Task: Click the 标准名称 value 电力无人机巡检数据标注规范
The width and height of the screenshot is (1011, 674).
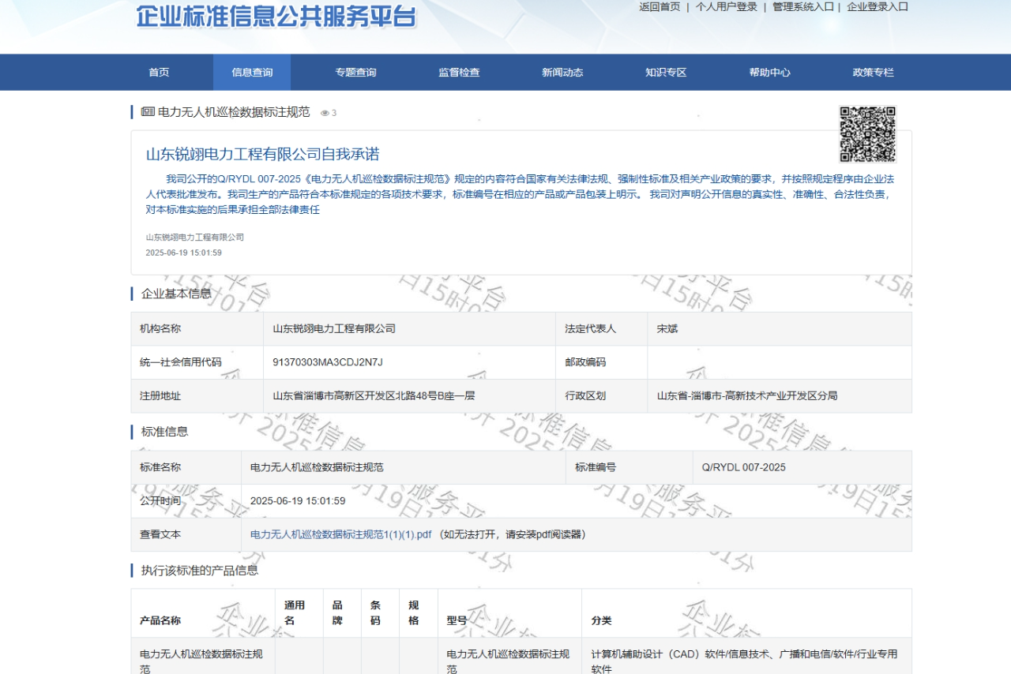Action: click(x=317, y=467)
